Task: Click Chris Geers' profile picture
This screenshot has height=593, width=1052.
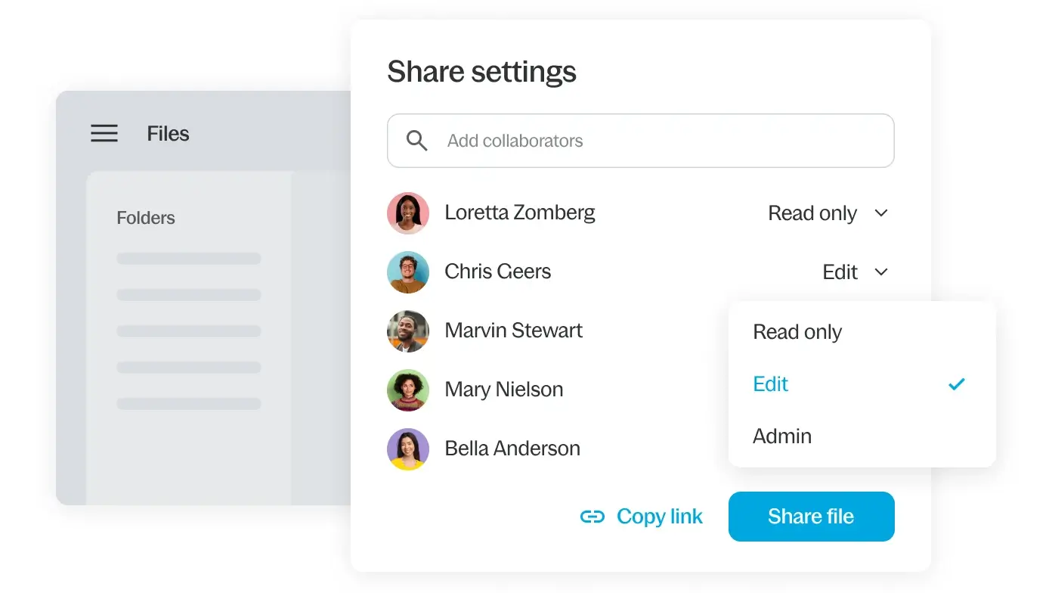Action: (x=408, y=272)
